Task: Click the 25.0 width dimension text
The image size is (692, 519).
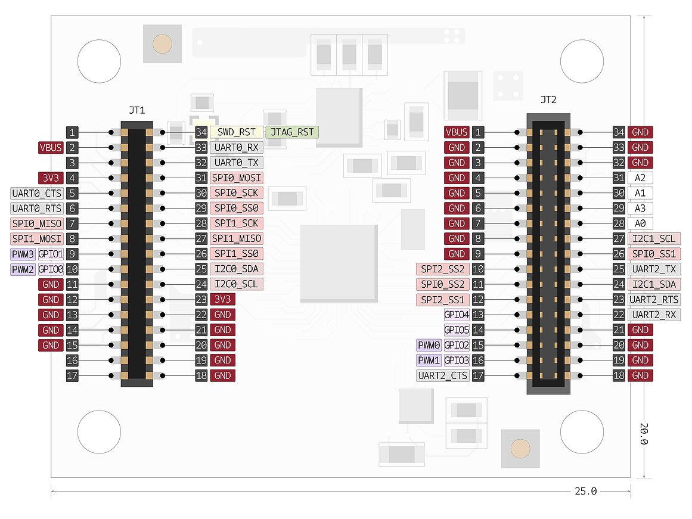Action: coord(585,491)
